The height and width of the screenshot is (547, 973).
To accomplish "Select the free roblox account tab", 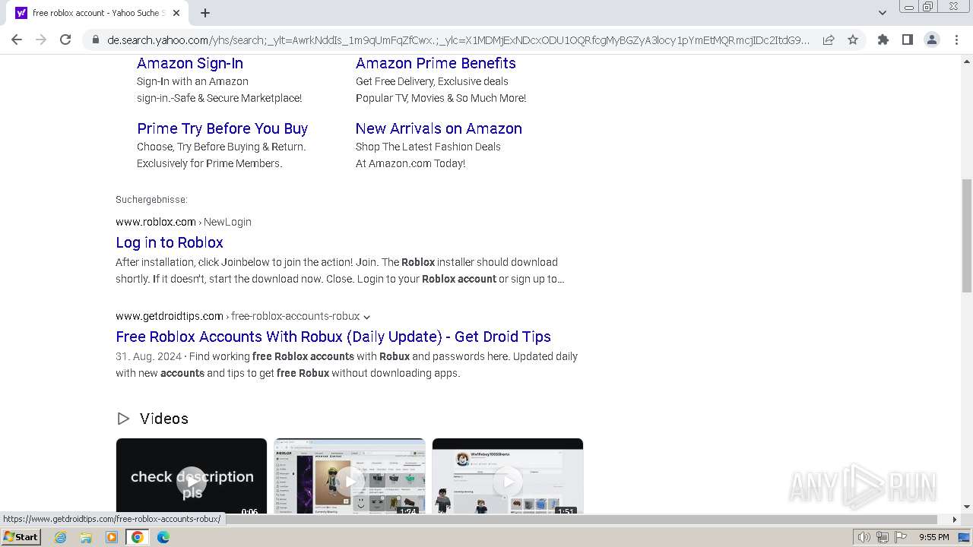I will 97,13.
